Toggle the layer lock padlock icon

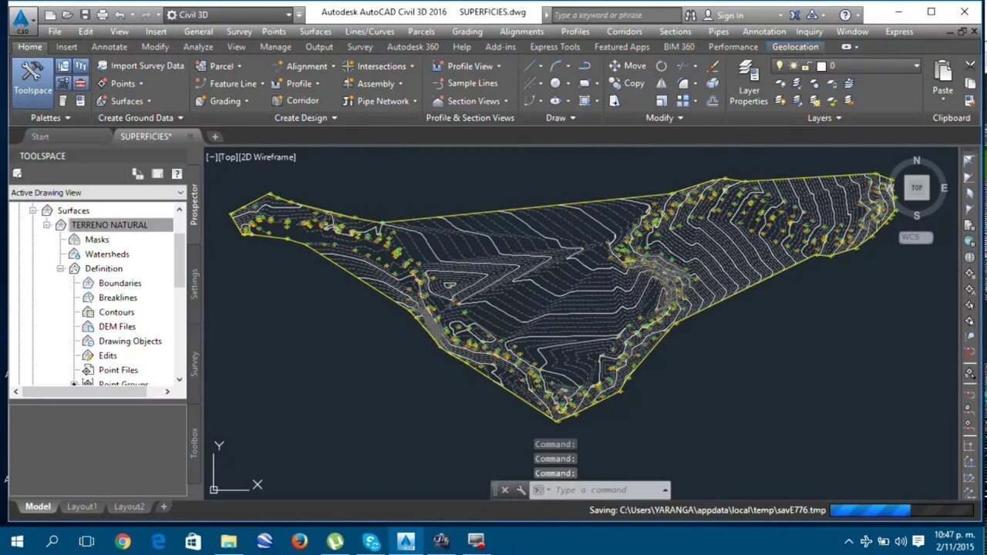point(806,66)
